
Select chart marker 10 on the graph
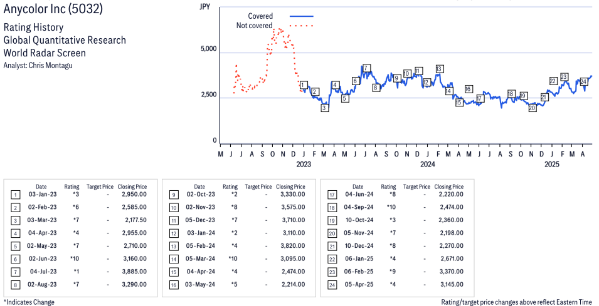[407, 74]
